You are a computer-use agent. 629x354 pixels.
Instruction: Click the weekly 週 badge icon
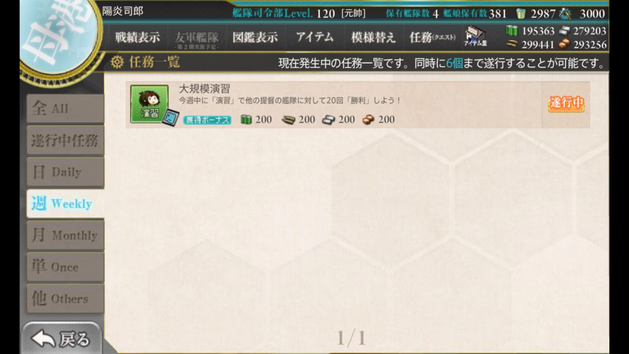tap(171, 117)
